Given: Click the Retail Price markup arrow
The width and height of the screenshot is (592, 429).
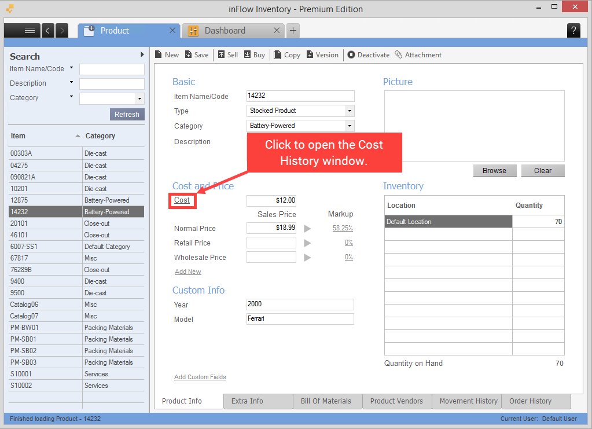Looking at the screenshot, I should (x=307, y=243).
